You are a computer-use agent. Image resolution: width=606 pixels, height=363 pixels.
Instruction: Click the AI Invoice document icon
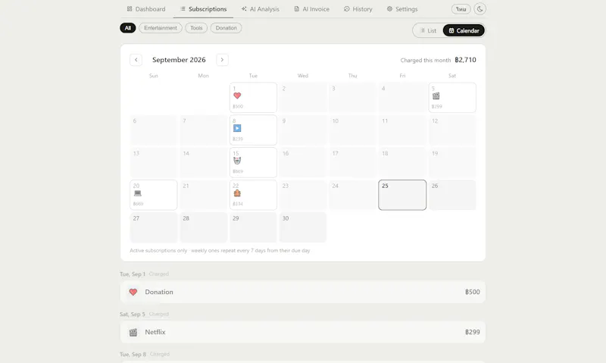(x=296, y=8)
